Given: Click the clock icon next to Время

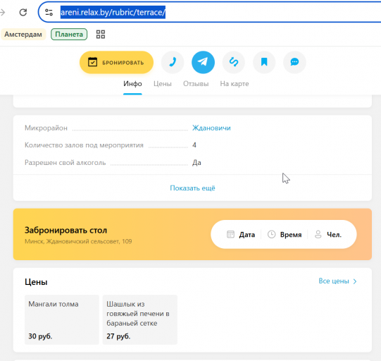Looking at the screenshot, I should pos(271,235).
